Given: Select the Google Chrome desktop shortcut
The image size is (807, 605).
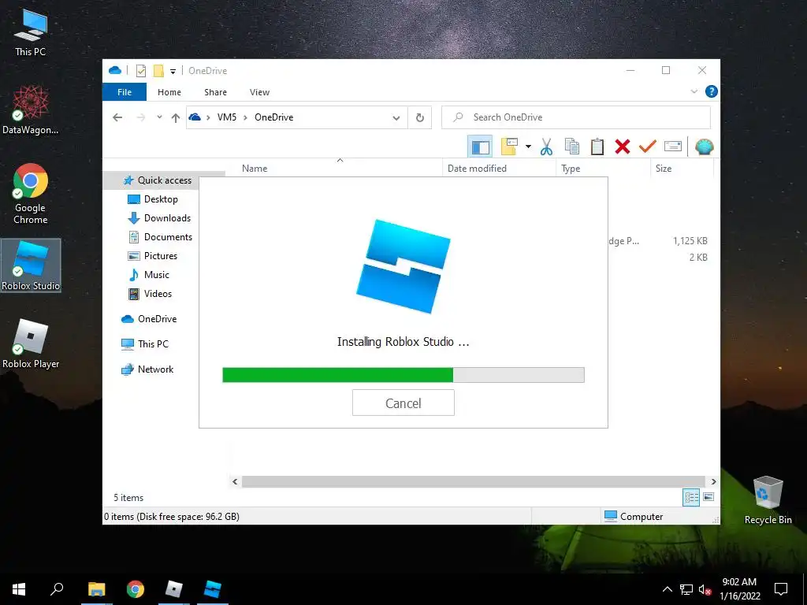Looking at the screenshot, I should tap(31, 194).
